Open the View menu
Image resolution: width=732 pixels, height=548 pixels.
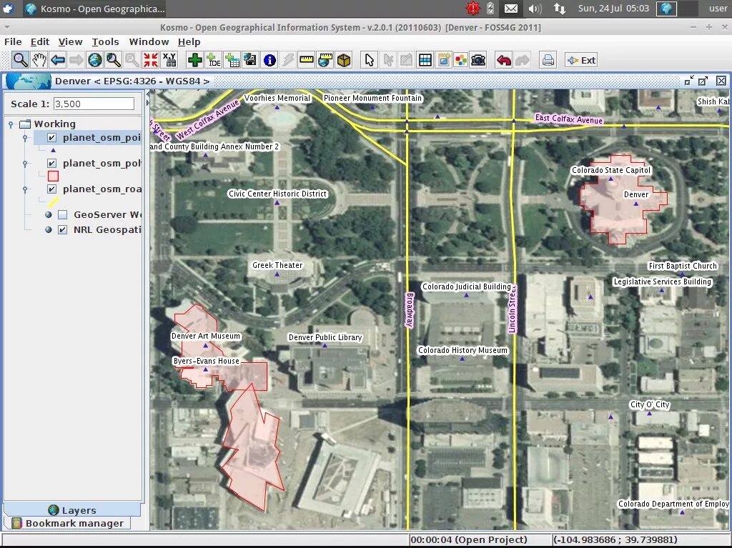(x=71, y=42)
